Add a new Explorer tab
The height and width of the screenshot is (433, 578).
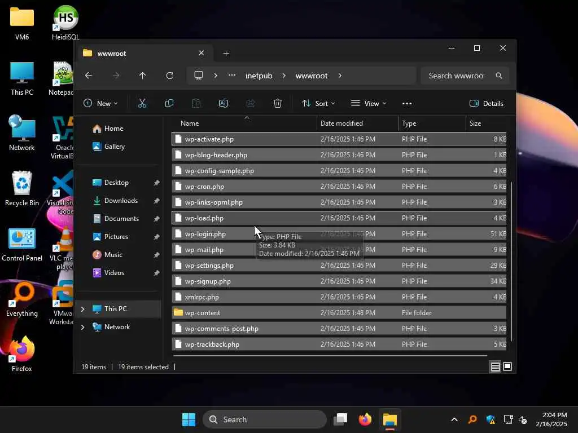coord(226,54)
